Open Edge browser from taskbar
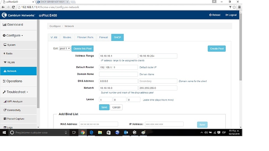The width and height of the screenshot is (269, 151). [x=92, y=133]
